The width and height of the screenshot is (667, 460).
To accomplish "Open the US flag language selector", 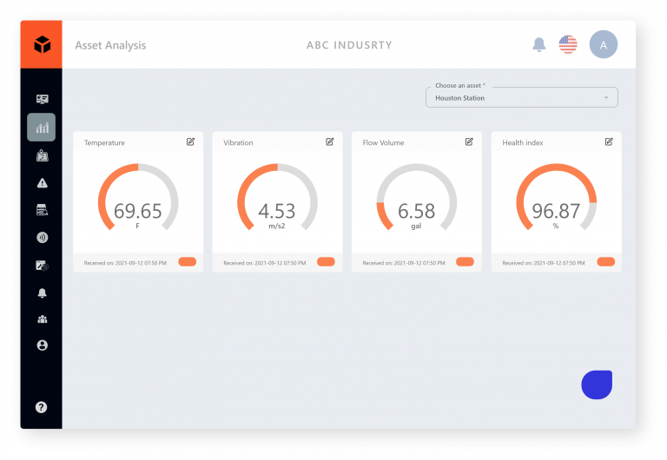I will (x=568, y=44).
